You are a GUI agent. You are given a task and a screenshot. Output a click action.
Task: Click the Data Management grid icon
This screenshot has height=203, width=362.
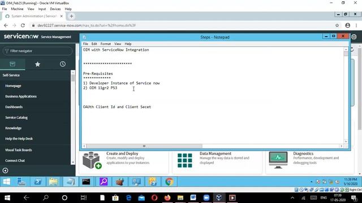coord(185,160)
